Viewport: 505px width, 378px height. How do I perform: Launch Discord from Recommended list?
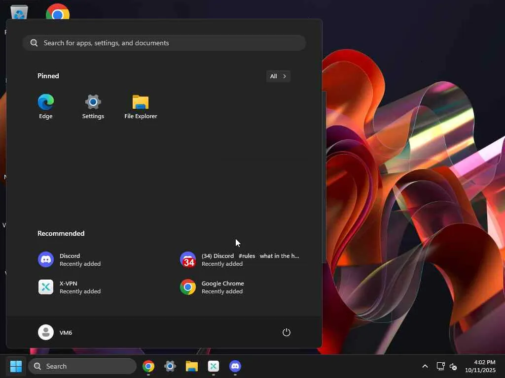(x=69, y=260)
